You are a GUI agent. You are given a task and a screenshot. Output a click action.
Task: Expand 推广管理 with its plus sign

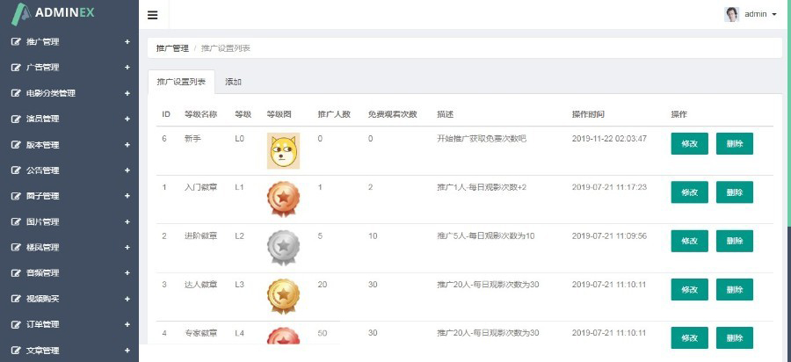pyautogui.click(x=127, y=42)
